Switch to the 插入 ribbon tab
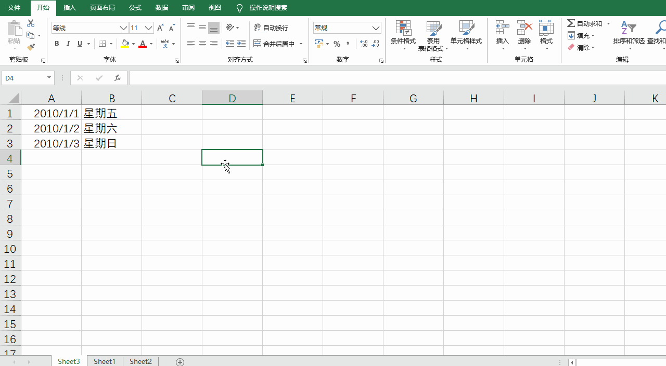Screen dimensions: 666x366 click(71, 8)
